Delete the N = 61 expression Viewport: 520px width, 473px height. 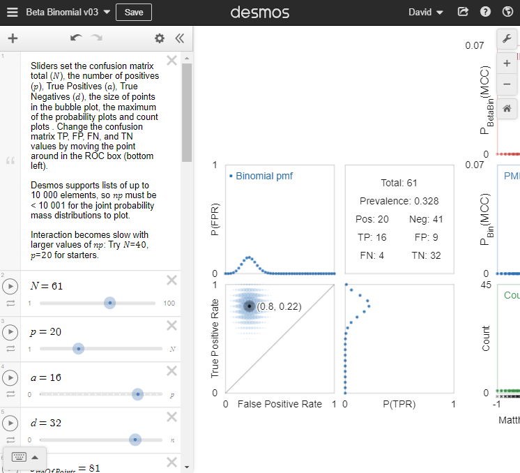pyautogui.click(x=171, y=280)
